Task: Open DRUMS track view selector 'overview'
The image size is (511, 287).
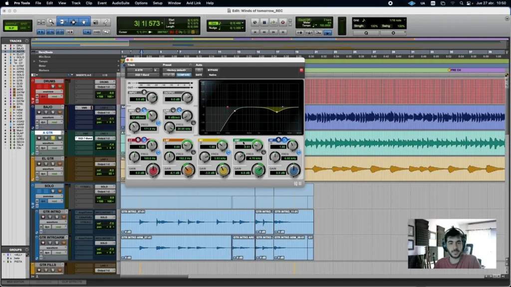Action: [x=50, y=92]
